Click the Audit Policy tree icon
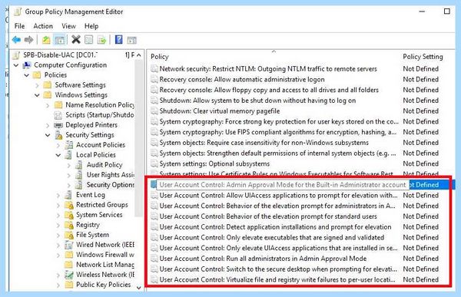This screenshot has height=297, width=461. click(x=79, y=165)
